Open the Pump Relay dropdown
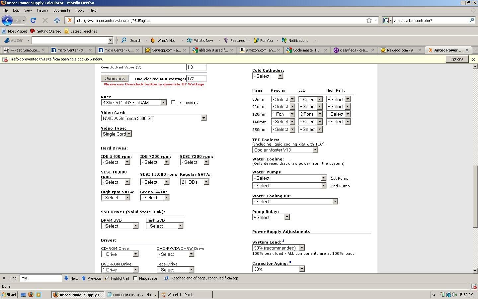478x299 pixels. (271, 217)
